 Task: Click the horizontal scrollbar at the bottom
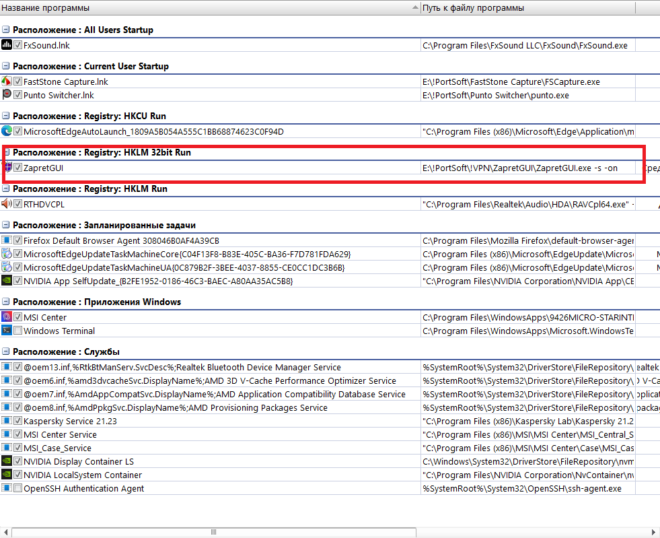click(x=269, y=532)
